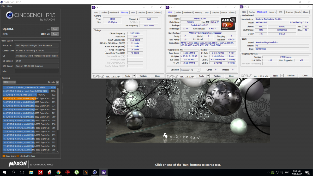Click the Cinebench title bar icon
This screenshot has height=176, width=313.
2,2
